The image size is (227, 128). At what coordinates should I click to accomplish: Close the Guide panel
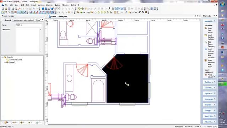click(x=216, y=16)
